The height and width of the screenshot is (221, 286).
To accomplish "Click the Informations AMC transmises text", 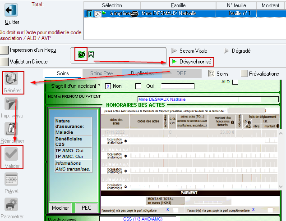I will [x=73, y=166].
